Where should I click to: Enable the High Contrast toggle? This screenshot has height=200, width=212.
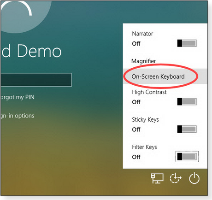[x=187, y=101]
